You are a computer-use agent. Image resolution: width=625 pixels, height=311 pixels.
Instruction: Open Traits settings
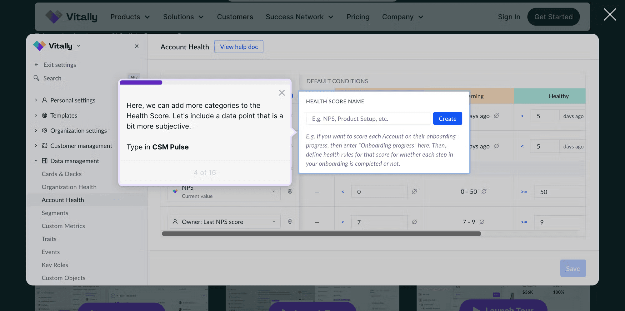[49, 239]
